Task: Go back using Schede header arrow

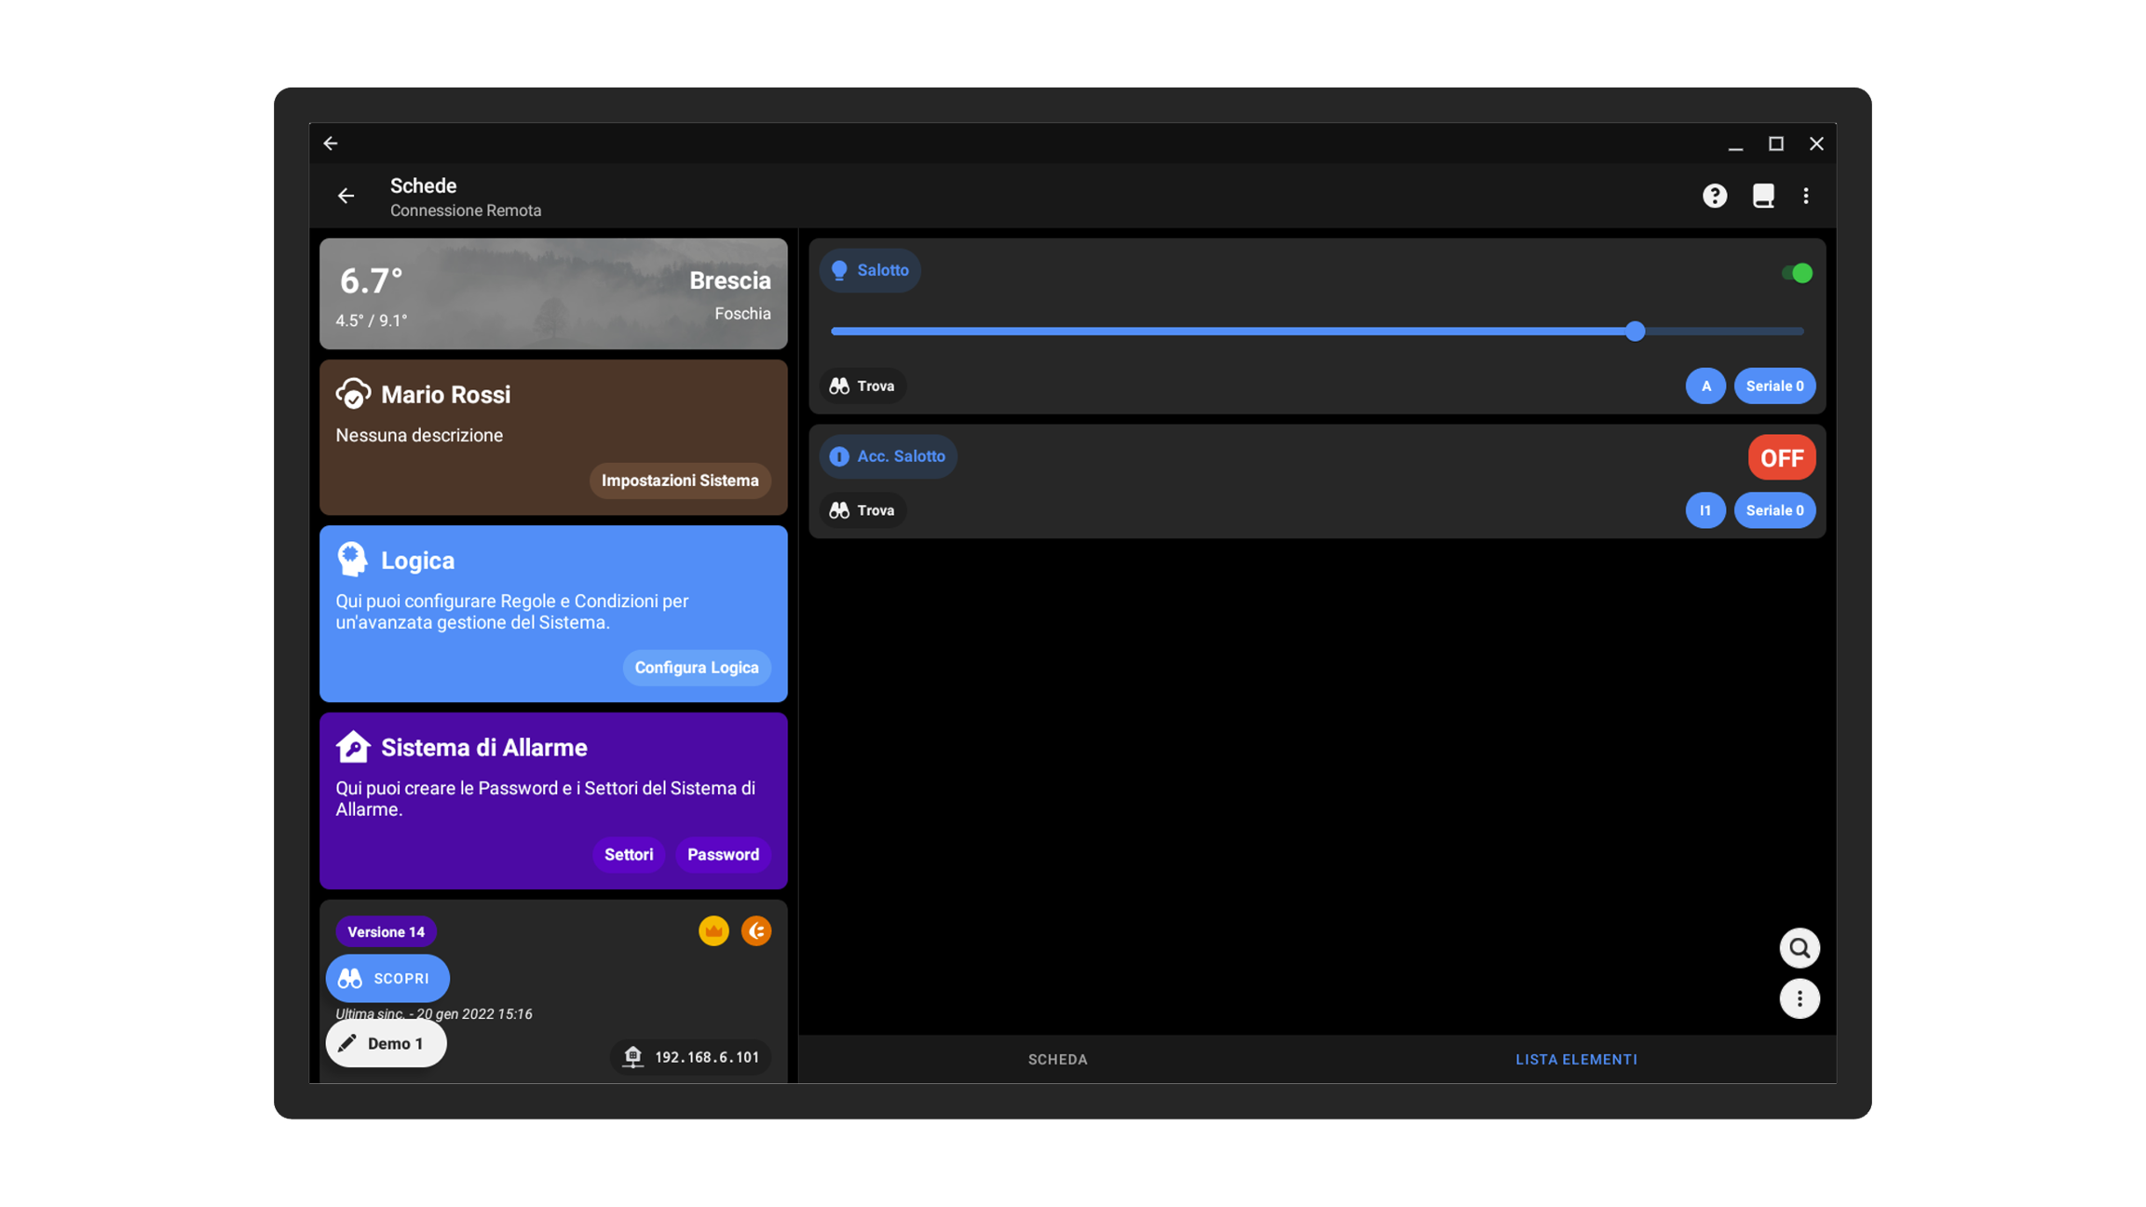Action: click(346, 196)
